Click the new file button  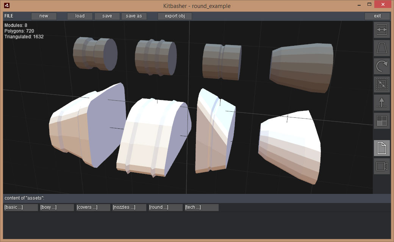coord(44,16)
